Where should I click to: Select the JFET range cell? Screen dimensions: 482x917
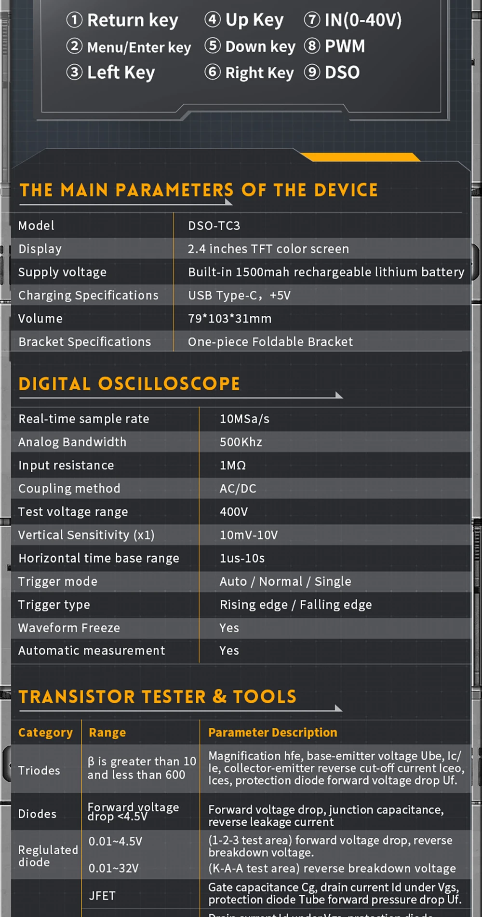[x=102, y=896]
